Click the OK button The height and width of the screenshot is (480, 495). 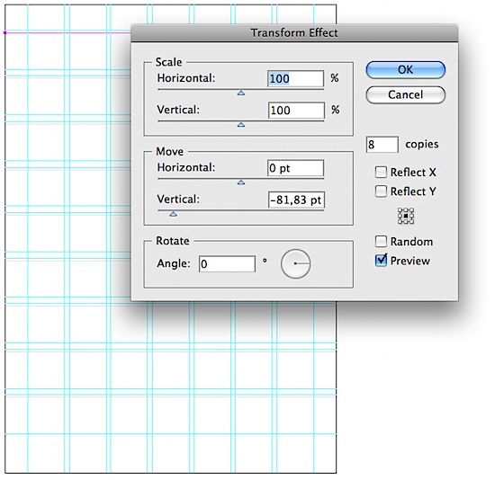405,70
